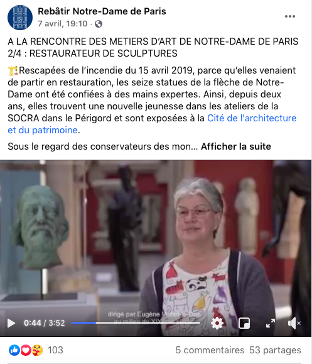Click the blue Like reaction icon
Screen dimensions: 312x364
click(14, 350)
